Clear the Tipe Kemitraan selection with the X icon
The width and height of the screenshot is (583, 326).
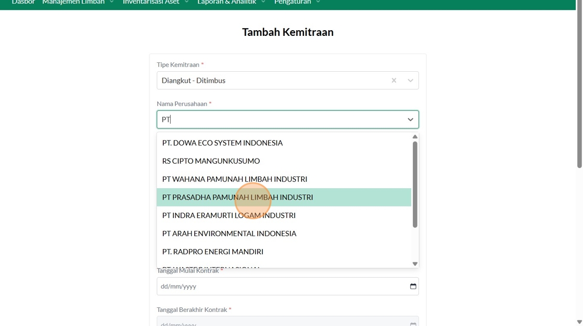click(394, 81)
